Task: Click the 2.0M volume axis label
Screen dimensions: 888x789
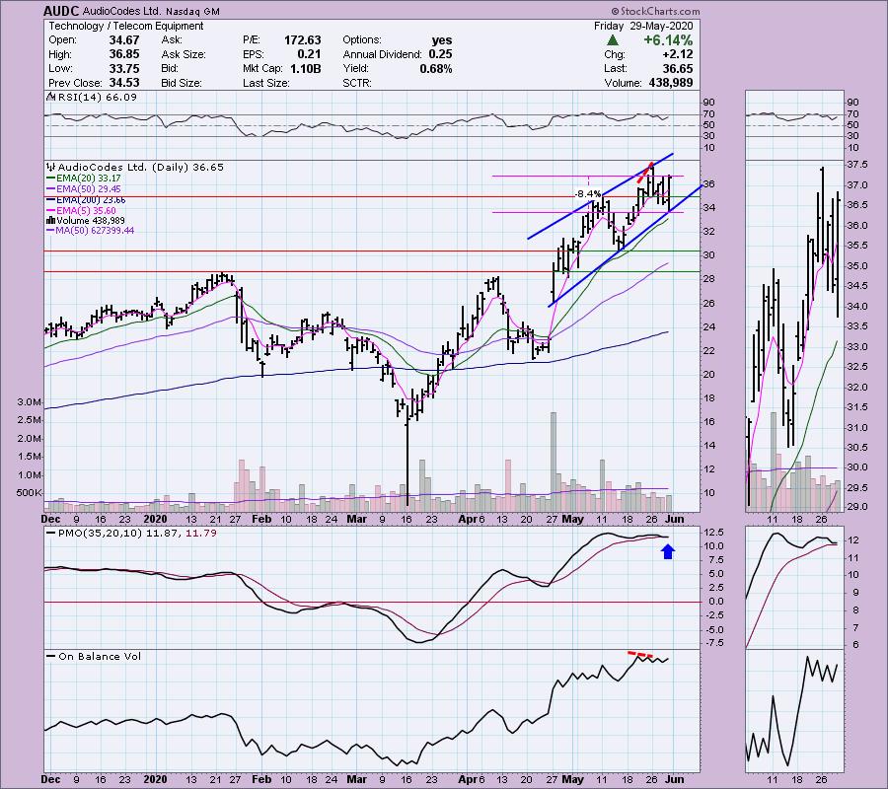Action: click(29, 439)
